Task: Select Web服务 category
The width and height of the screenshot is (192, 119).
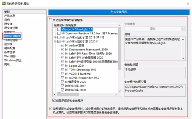Action: click(10, 56)
